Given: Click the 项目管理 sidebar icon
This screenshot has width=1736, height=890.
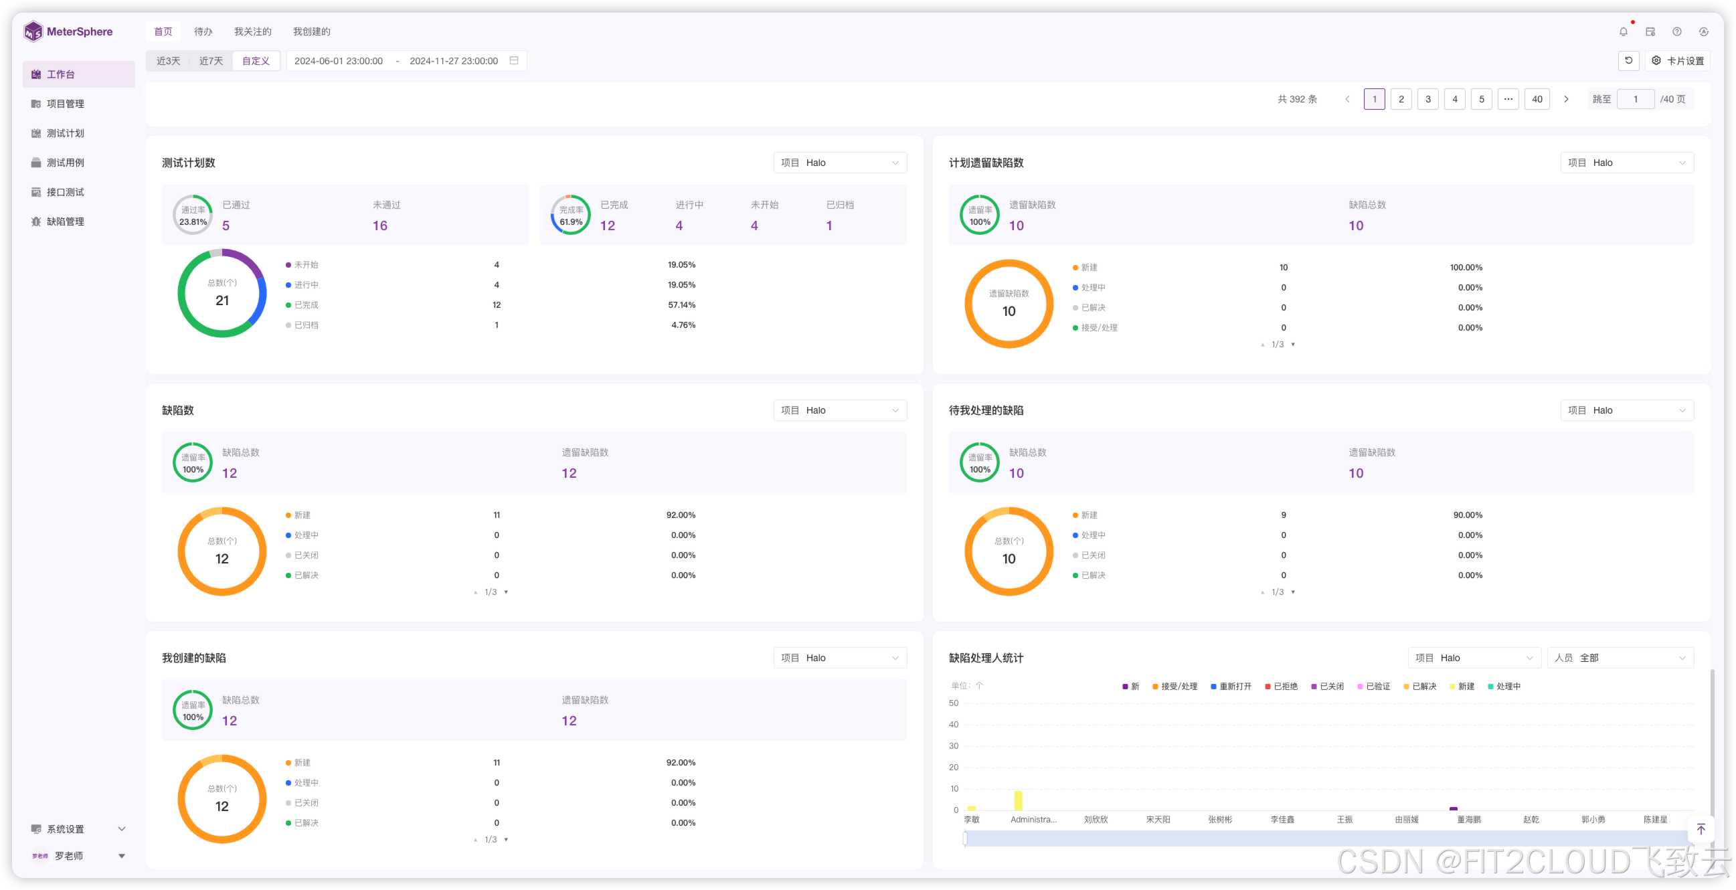Looking at the screenshot, I should point(35,104).
